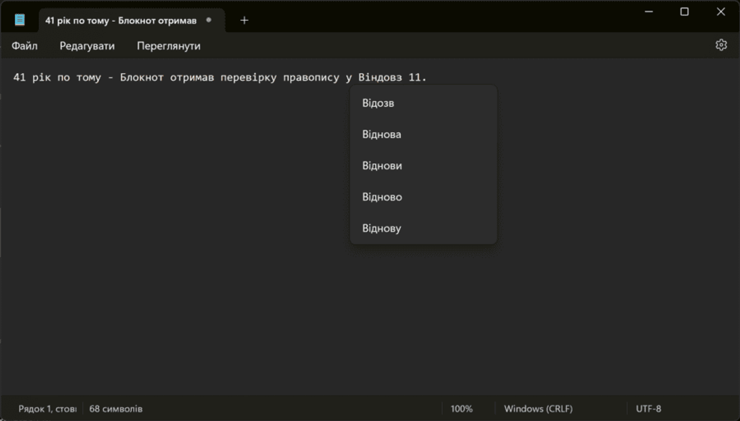Click the 68 символів character count
740x421 pixels.
pos(116,409)
